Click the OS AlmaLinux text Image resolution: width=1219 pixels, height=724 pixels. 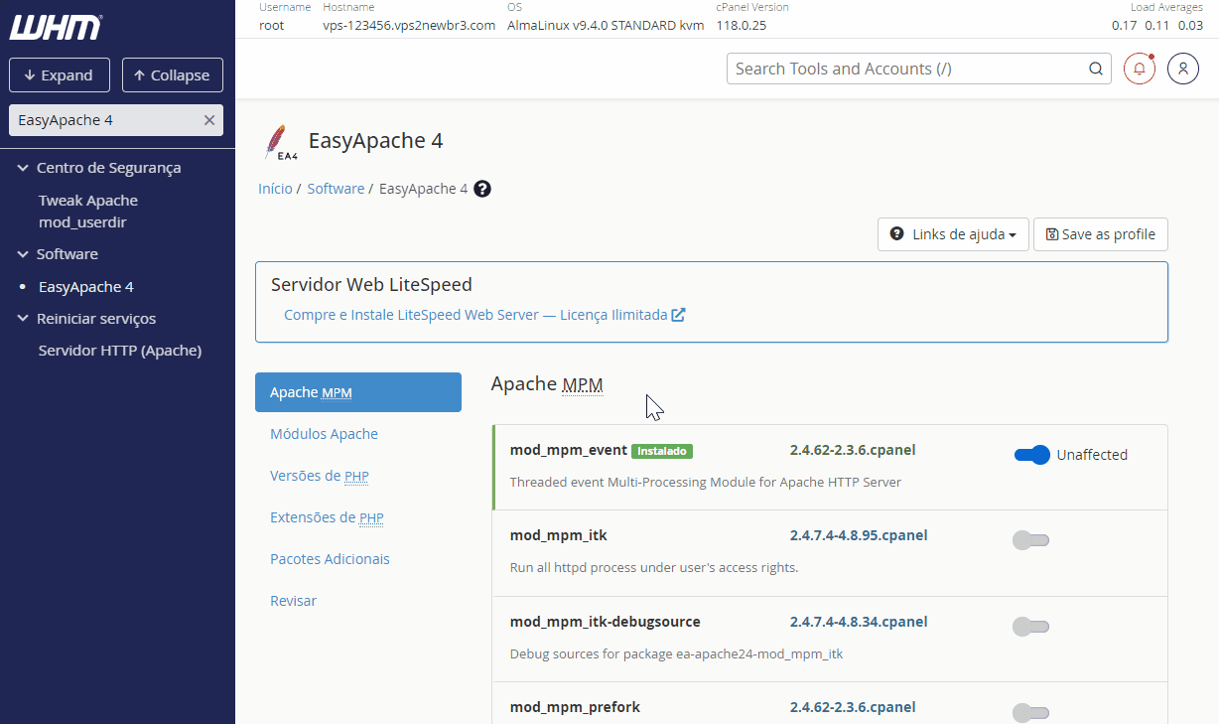pyautogui.click(x=606, y=26)
